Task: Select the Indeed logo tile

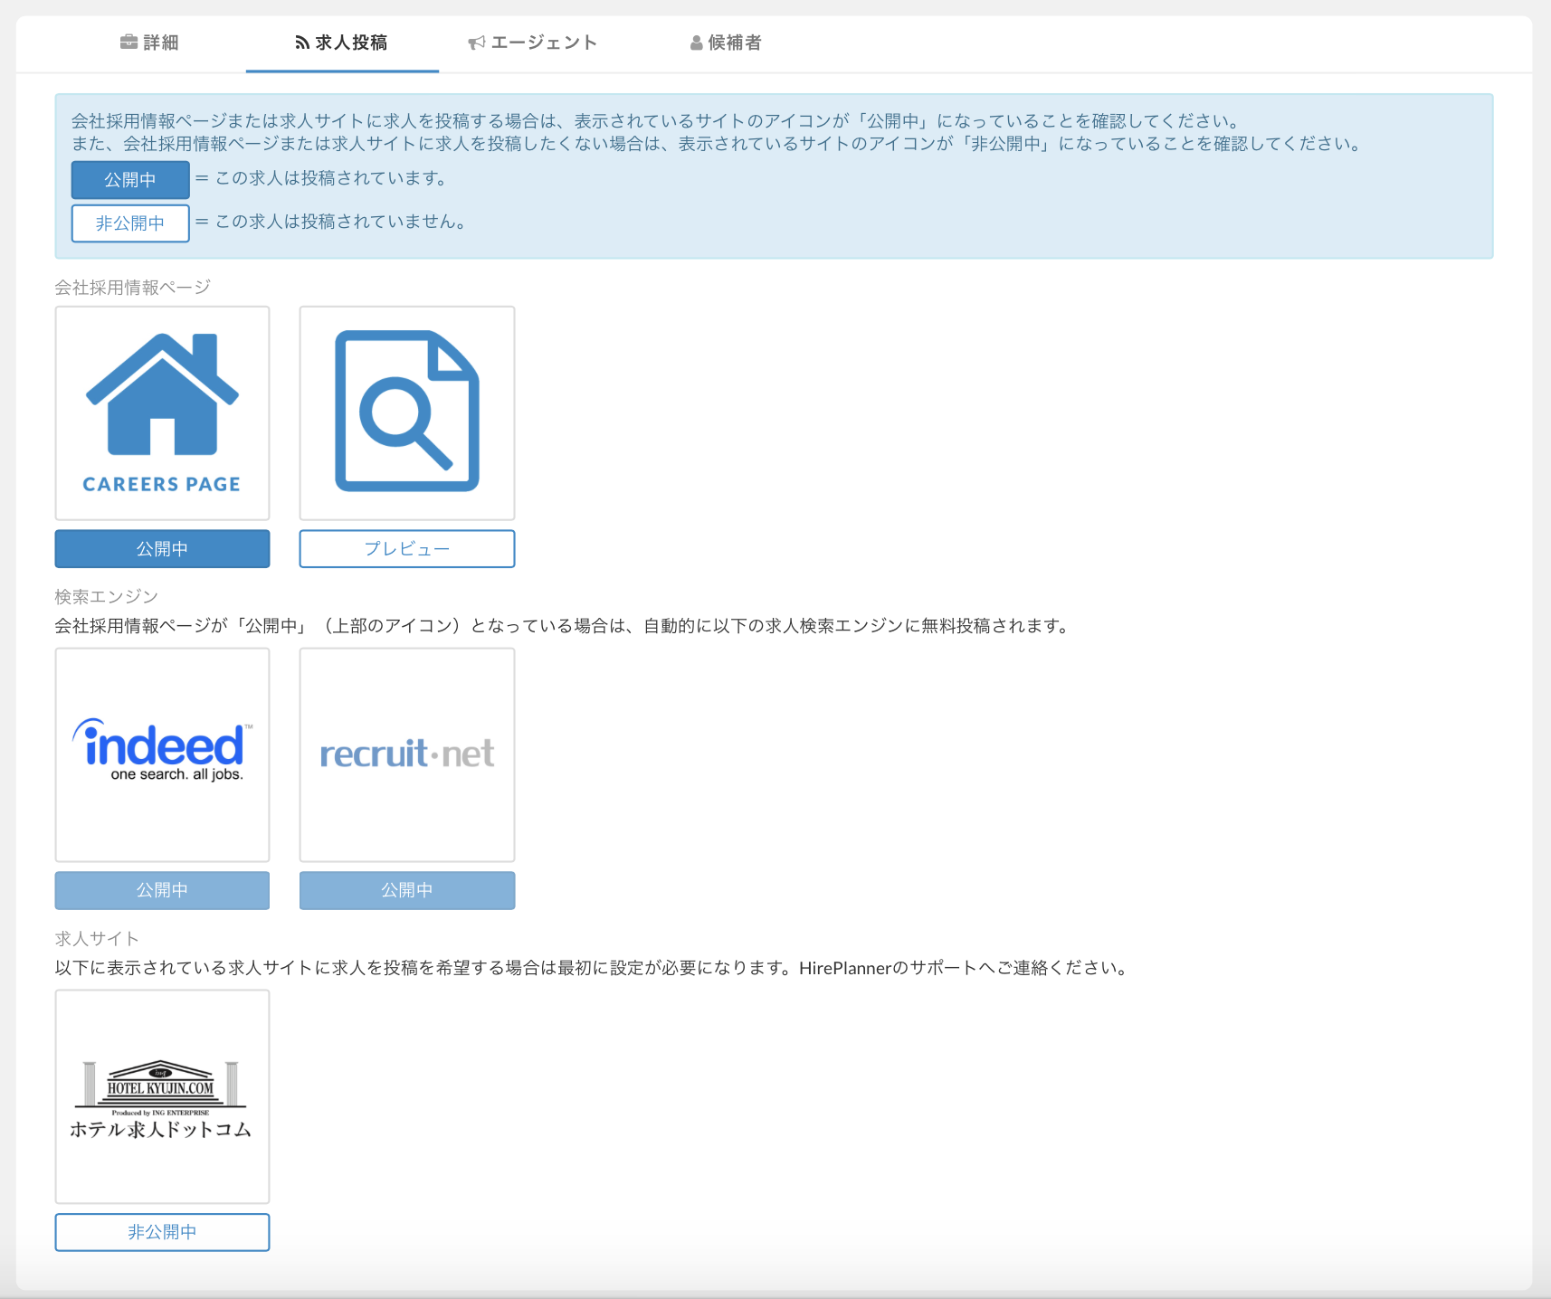Action: (162, 754)
